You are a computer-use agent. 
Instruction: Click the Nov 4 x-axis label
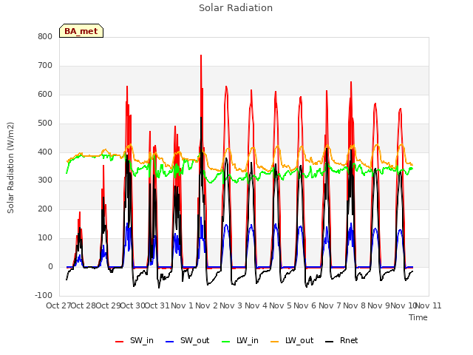pos(256,305)
